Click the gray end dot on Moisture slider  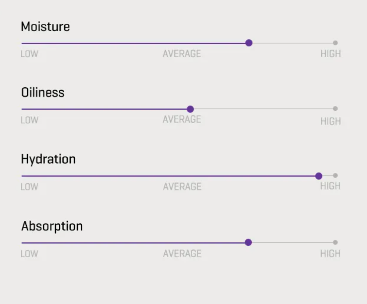[335, 43]
